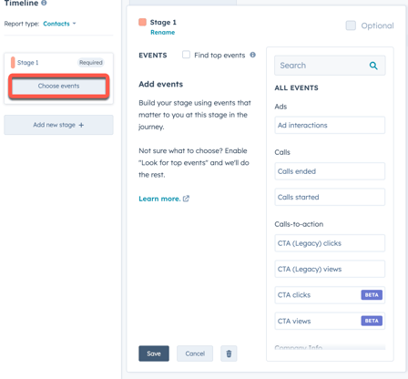Click the Save button

click(x=154, y=353)
